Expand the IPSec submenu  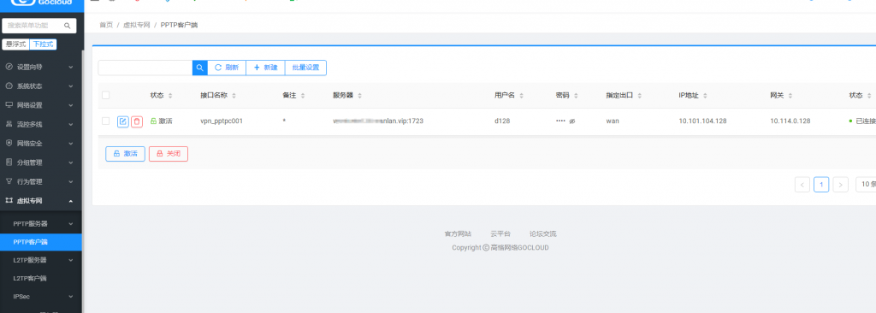[71, 297]
